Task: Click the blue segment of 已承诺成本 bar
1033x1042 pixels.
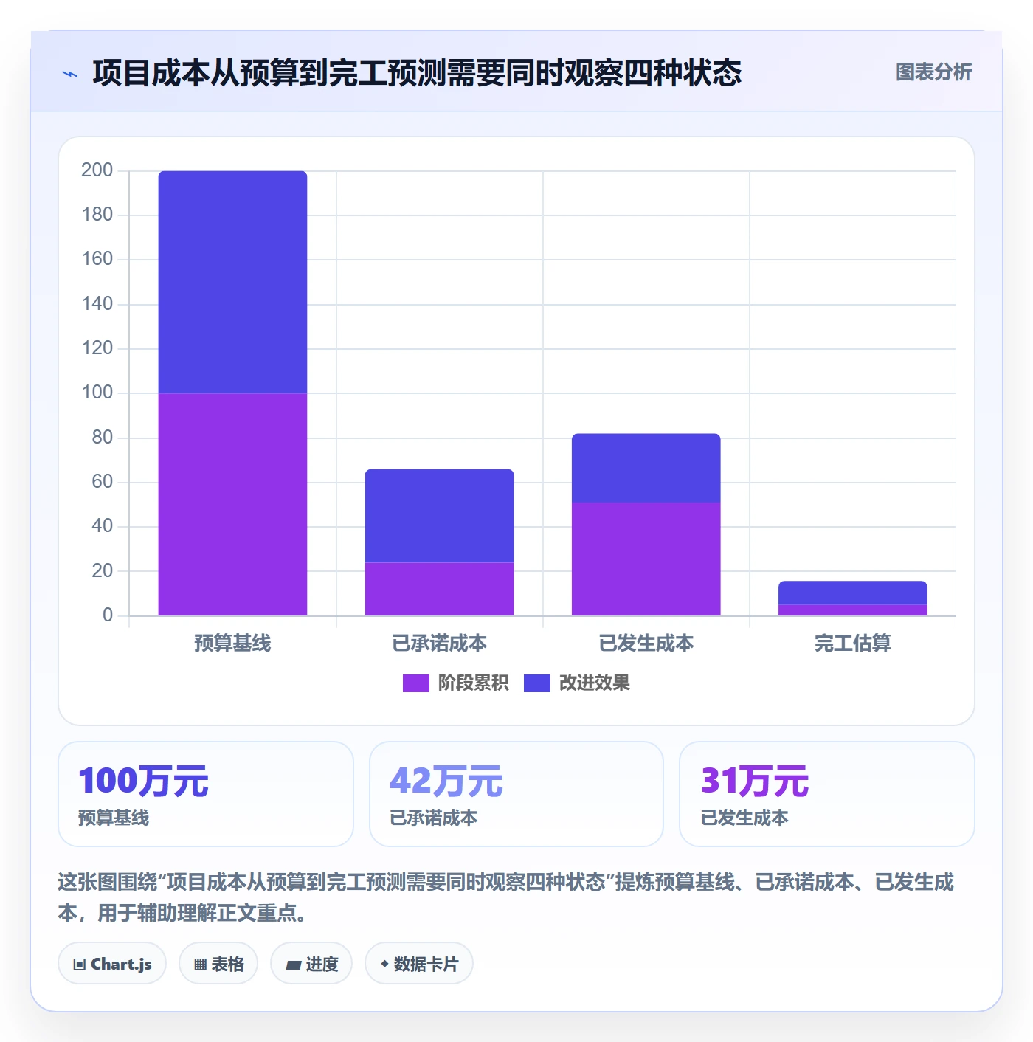Action: (x=439, y=516)
